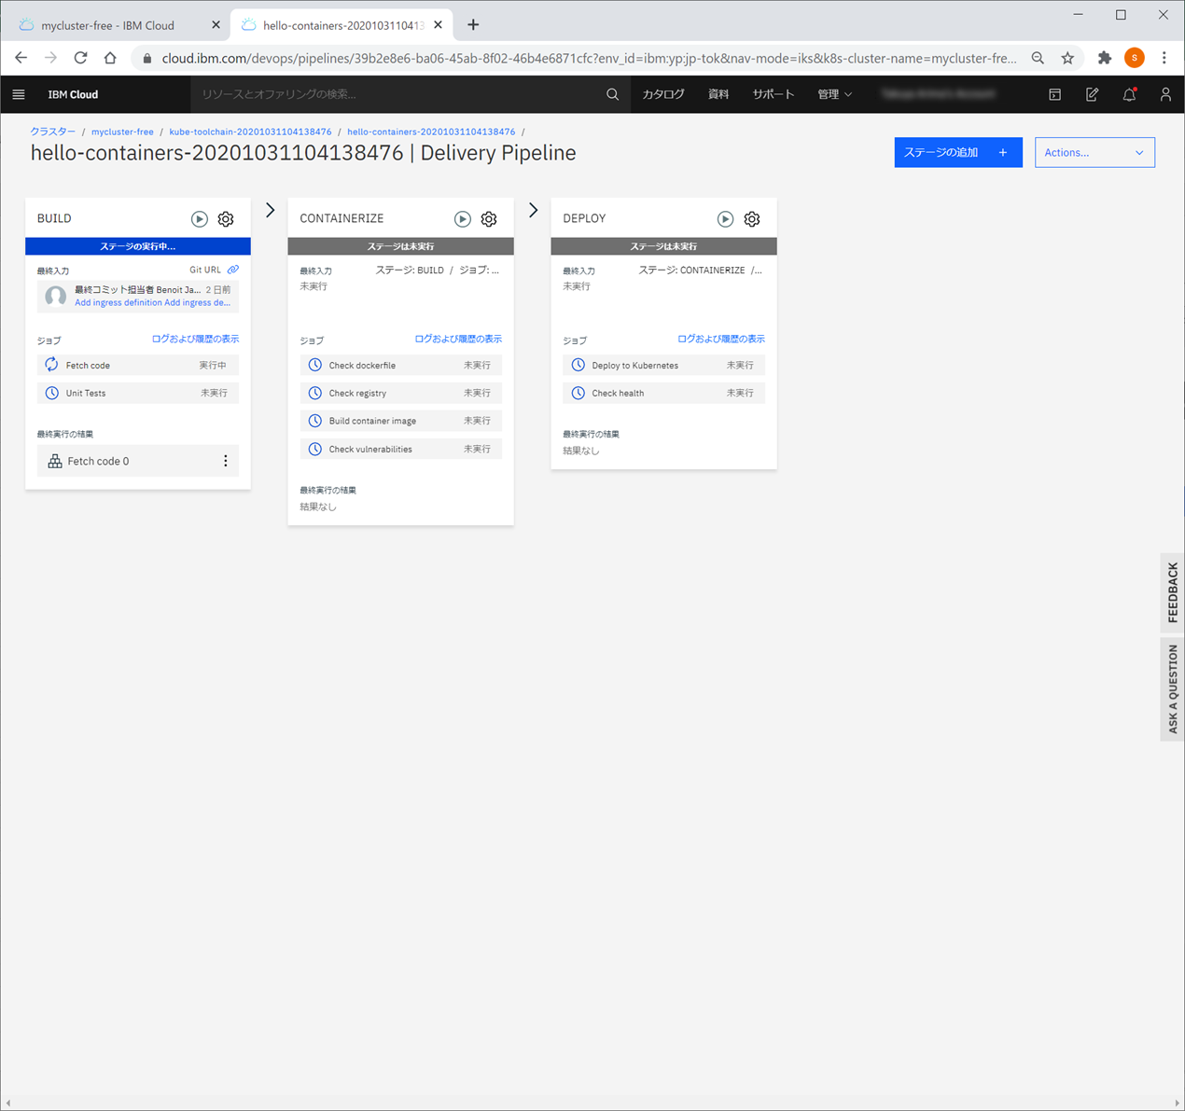Open FEEDBACK side tab

point(1173,592)
